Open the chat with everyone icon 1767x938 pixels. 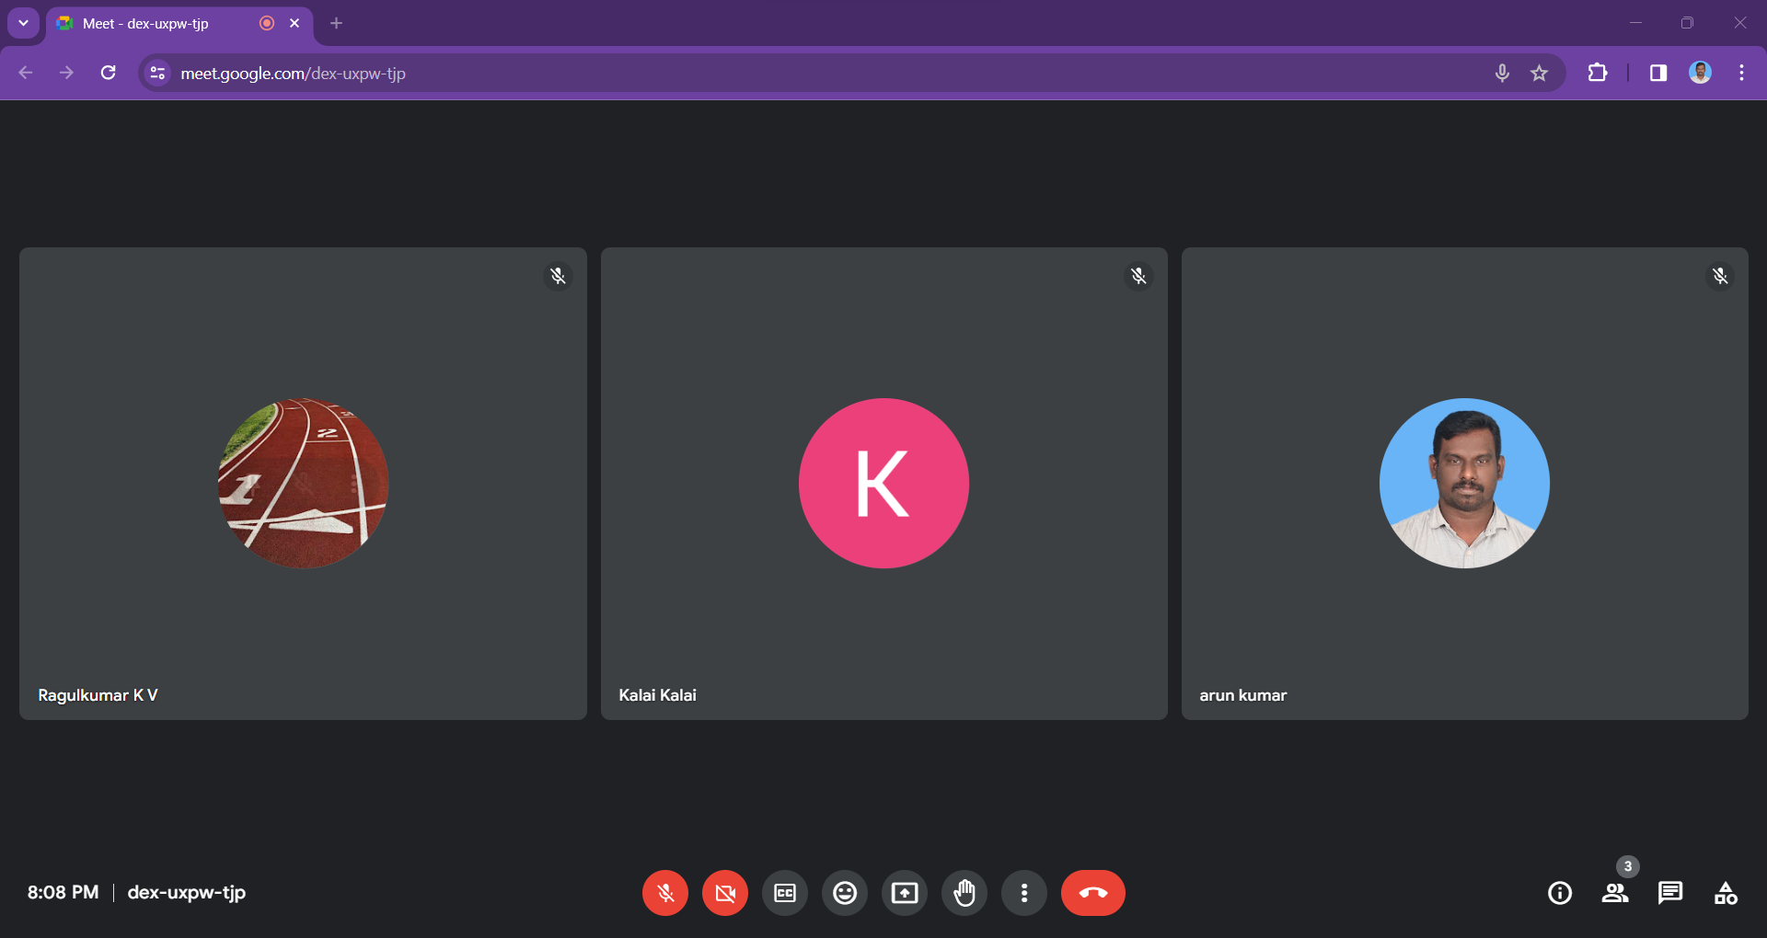click(x=1670, y=893)
